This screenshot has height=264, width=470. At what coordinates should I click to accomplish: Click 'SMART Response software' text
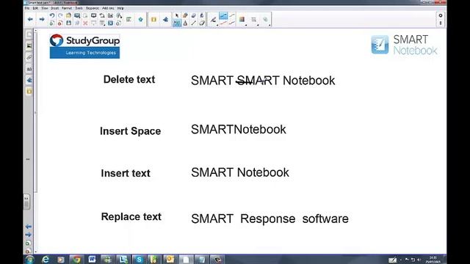(270, 219)
